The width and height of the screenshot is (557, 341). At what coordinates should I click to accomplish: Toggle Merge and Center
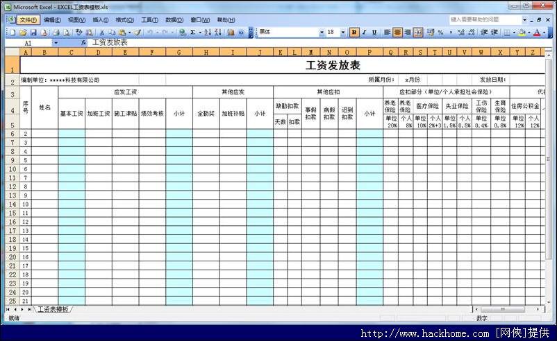point(418,33)
